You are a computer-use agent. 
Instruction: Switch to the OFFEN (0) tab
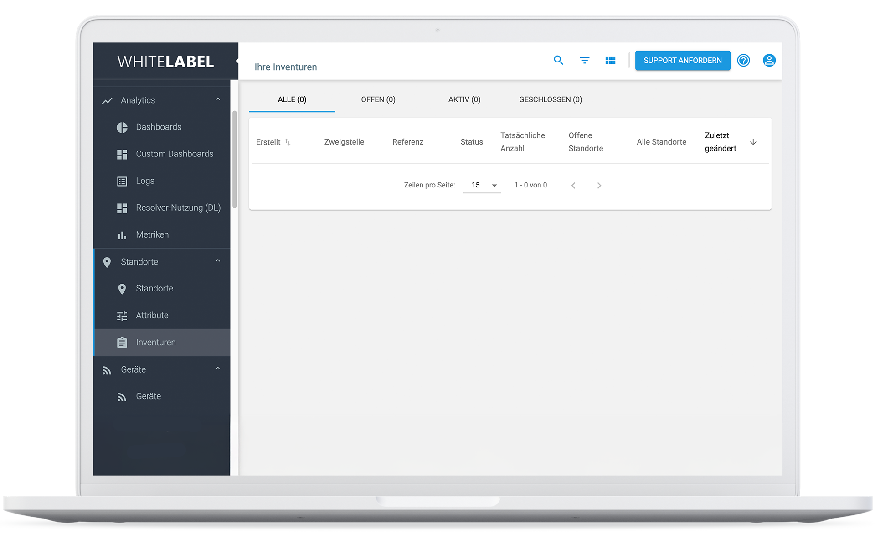click(x=378, y=99)
